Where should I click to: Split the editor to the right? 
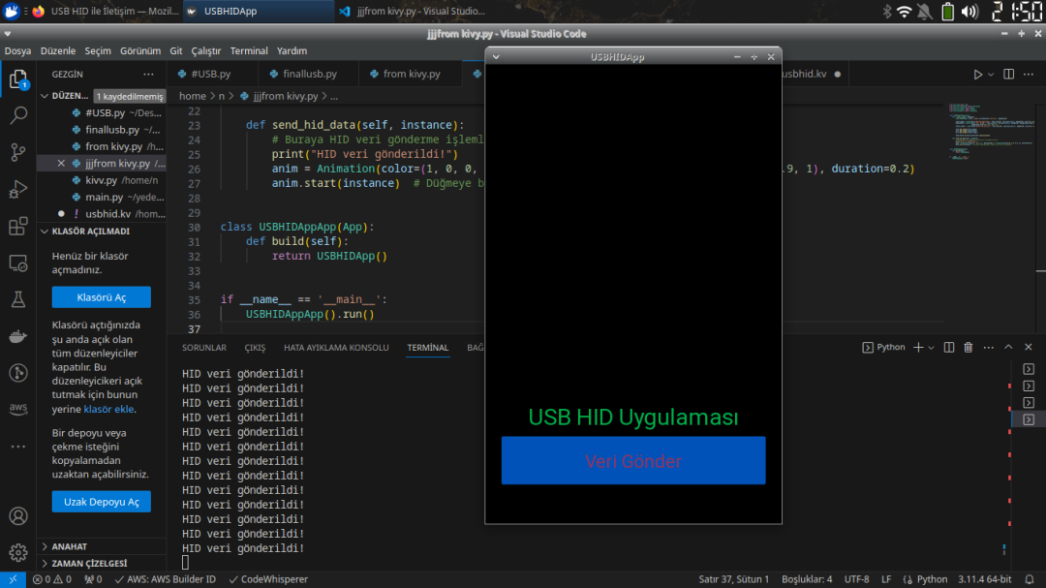point(1008,75)
